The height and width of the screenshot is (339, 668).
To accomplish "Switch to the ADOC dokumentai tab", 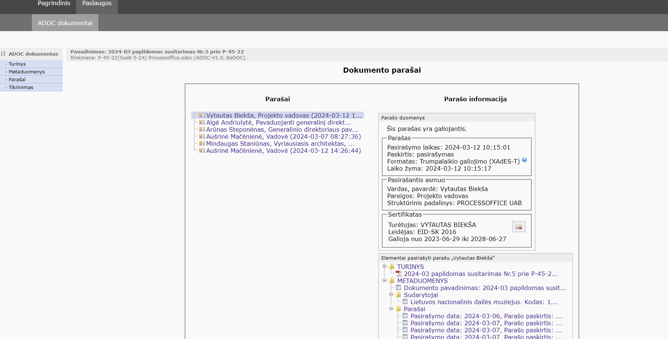I will pos(65,23).
